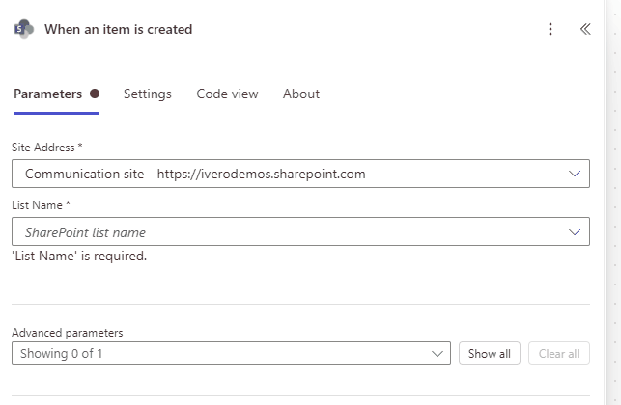Select the Parameters tab

tap(48, 94)
